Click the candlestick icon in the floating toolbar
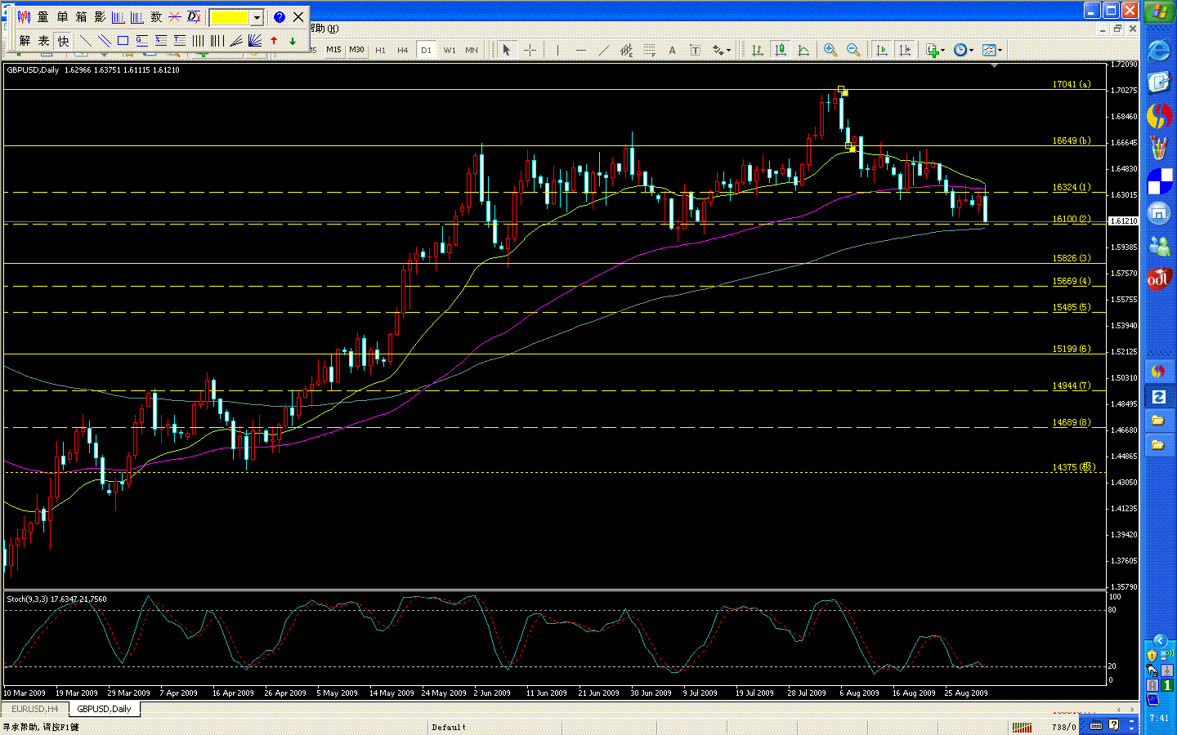Image resolution: width=1177 pixels, height=735 pixels. tap(24, 17)
